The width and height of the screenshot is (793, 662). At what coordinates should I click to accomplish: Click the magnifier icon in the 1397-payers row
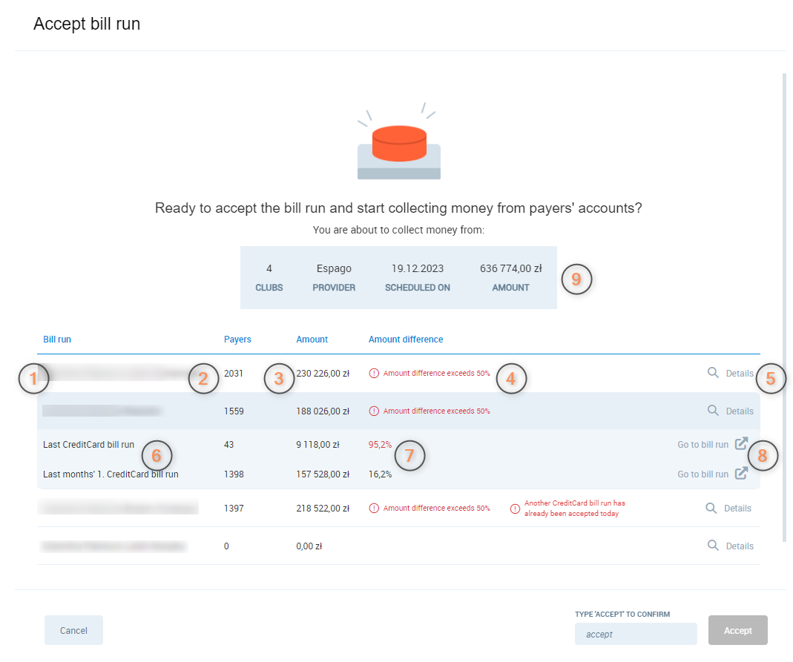click(x=711, y=508)
